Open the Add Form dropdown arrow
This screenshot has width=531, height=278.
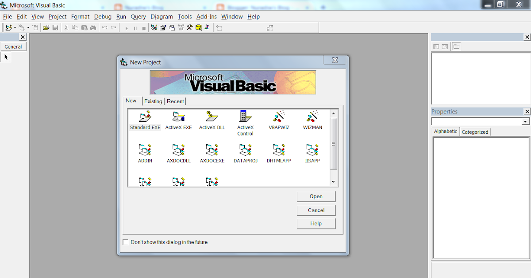coord(27,27)
